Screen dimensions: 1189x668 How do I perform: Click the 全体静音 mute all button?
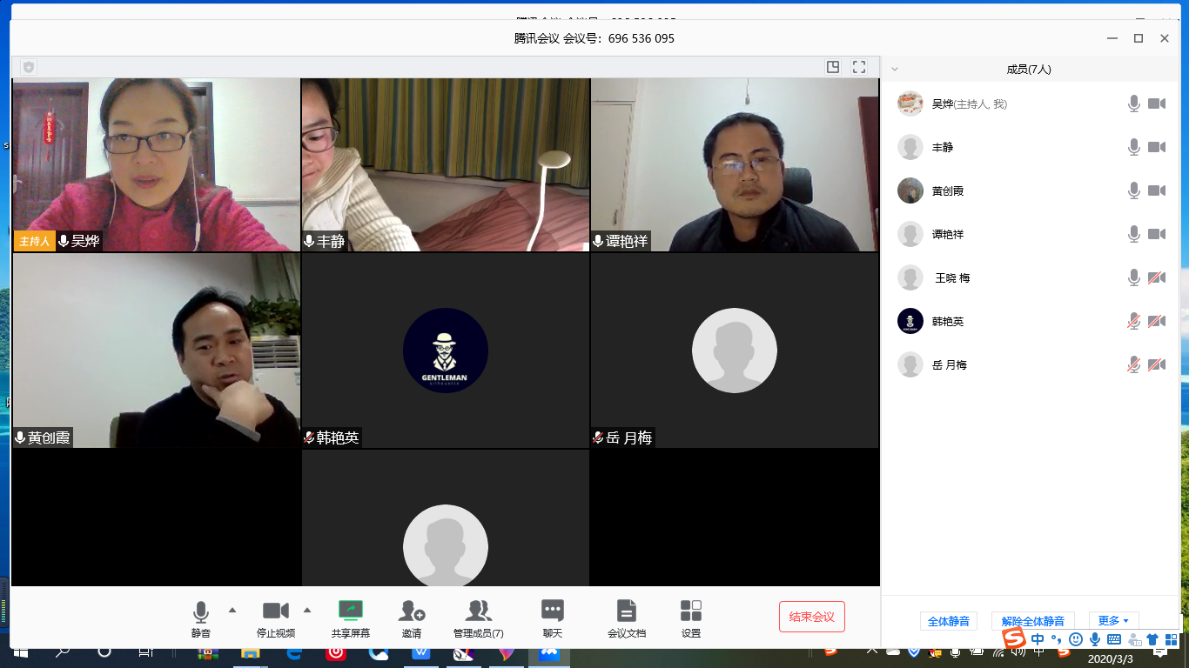coord(948,621)
